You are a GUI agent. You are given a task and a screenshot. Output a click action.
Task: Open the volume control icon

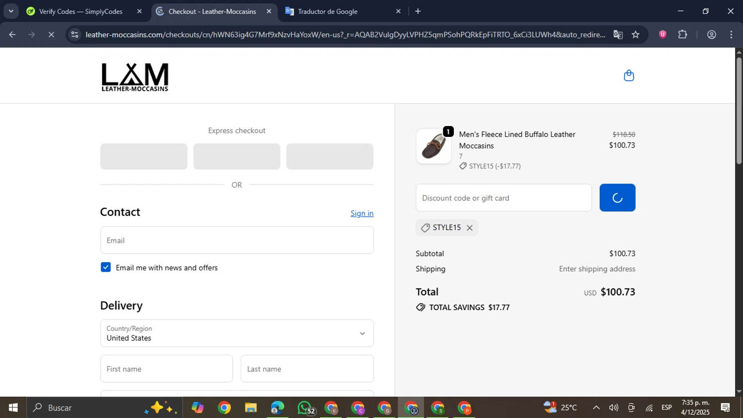tap(613, 408)
